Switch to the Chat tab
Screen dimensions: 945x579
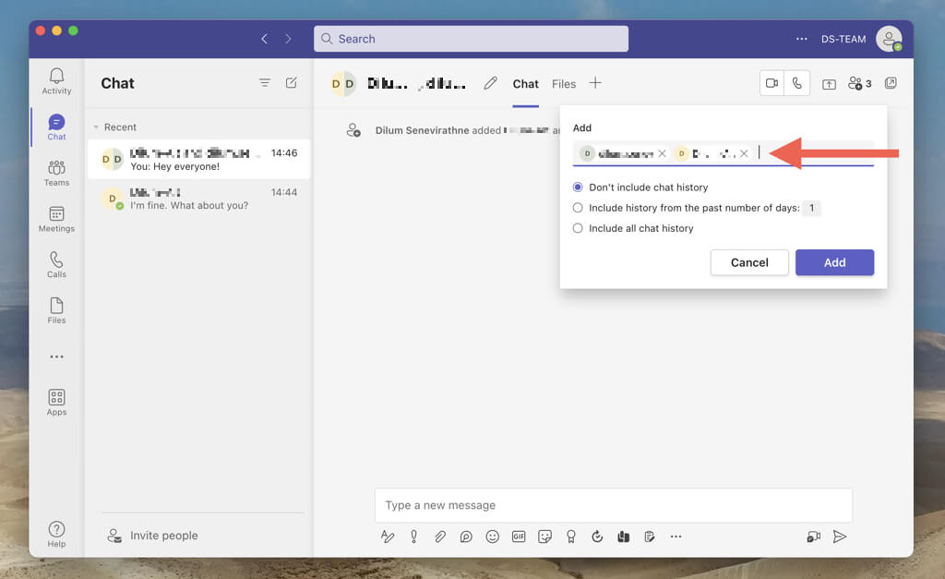pyautogui.click(x=525, y=84)
